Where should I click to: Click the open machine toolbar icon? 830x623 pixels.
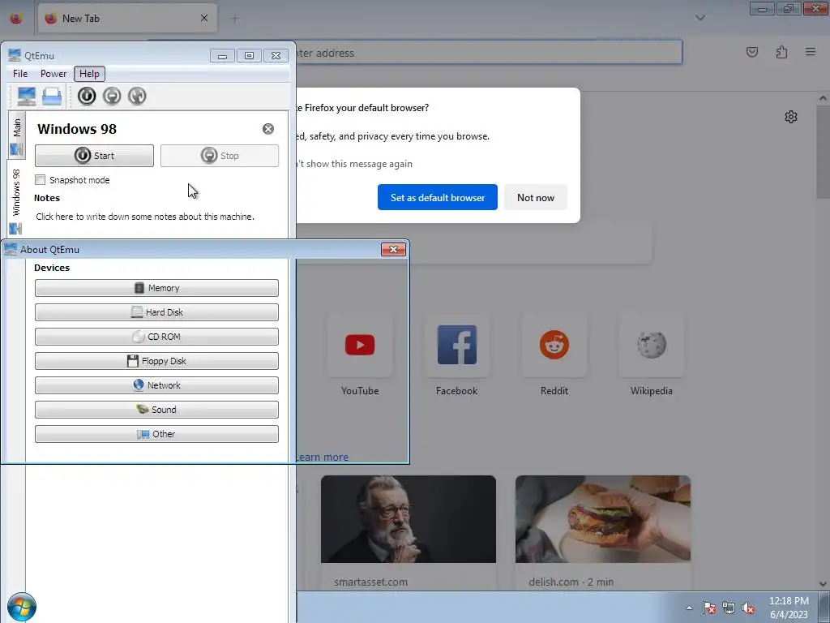52,96
